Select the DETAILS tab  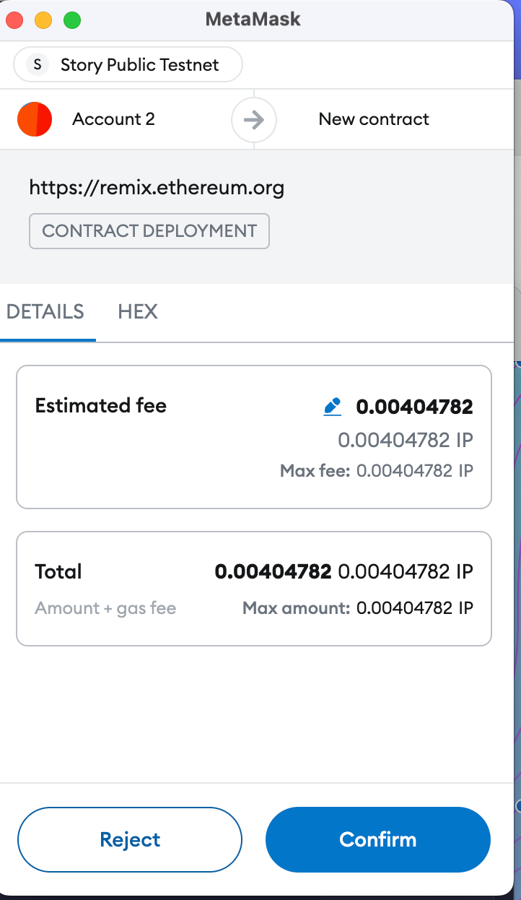click(45, 311)
